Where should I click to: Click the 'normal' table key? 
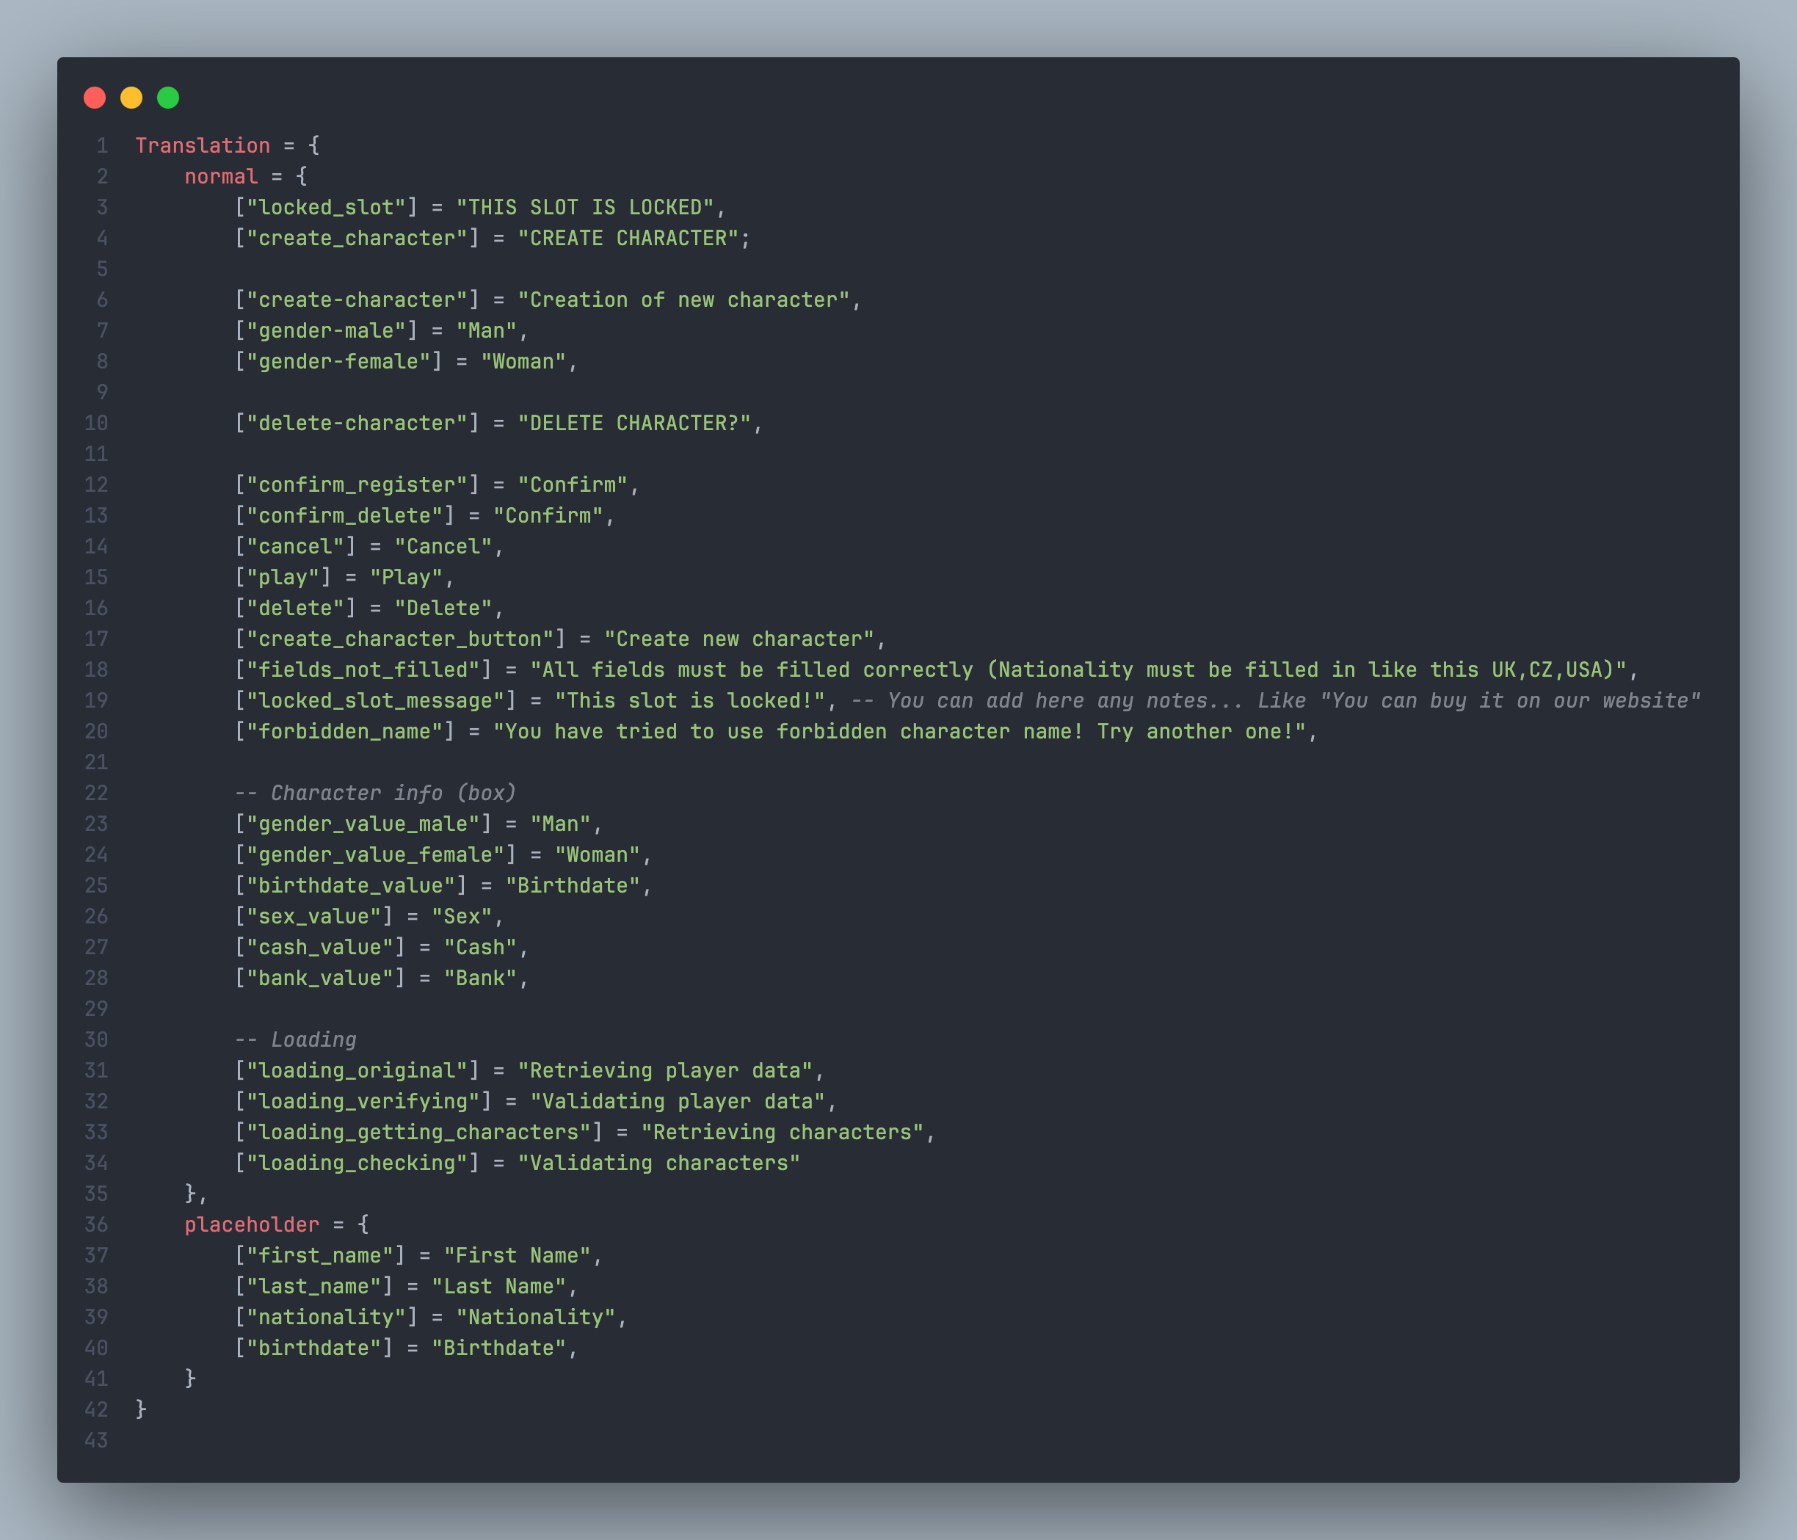coord(220,177)
